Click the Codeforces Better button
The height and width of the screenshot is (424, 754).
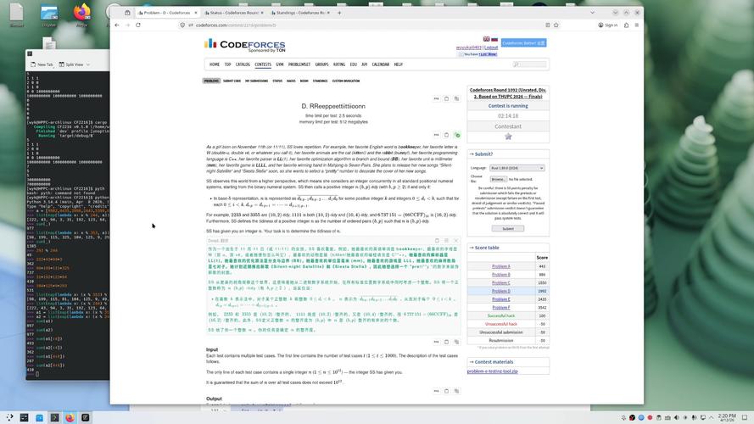523,42
